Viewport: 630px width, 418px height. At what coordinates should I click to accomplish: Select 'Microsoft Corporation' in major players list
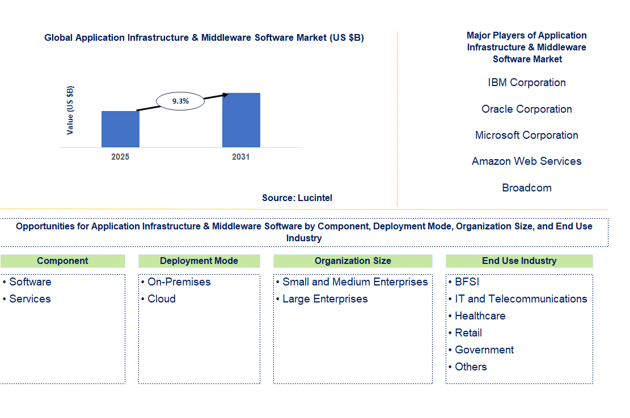coord(527,135)
